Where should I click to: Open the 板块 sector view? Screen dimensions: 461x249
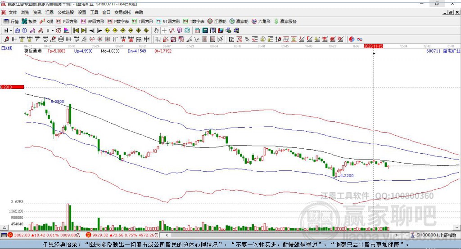click(29, 22)
